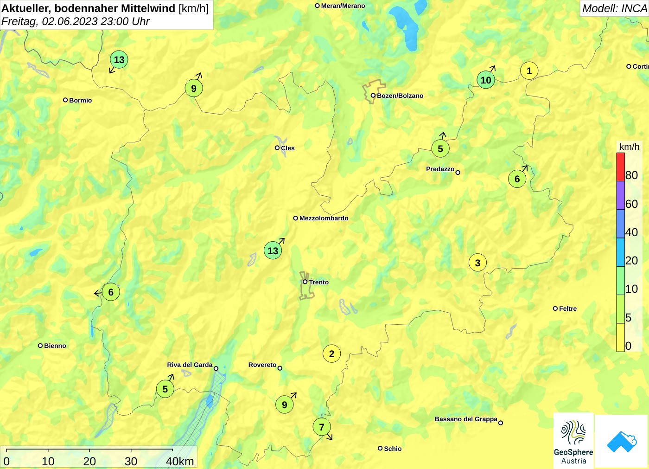Click the 'Bormio' city label
Image resolution: width=649 pixels, height=469 pixels.
pyautogui.click(x=81, y=100)
